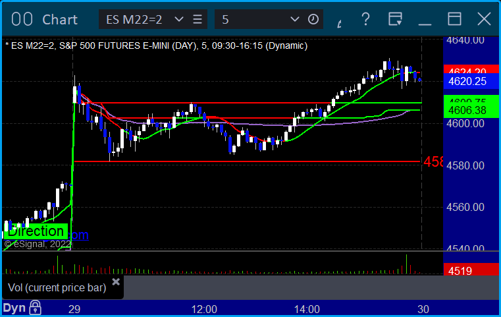This screenshot has width=501, height=317.
Task: Maximize the Chart window
Action: click(x=454, y=19)
